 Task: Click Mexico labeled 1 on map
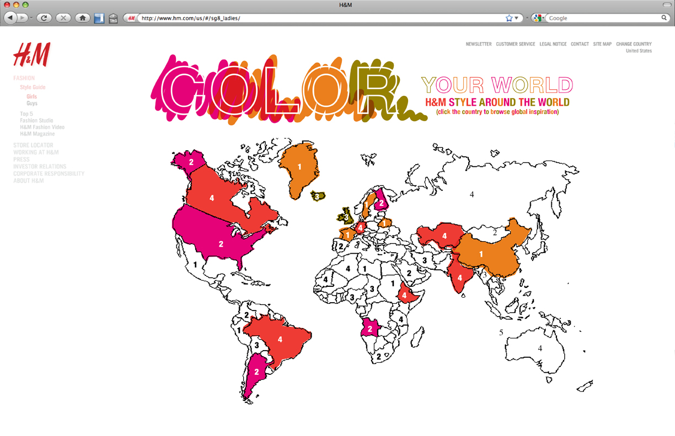(195, 265)
